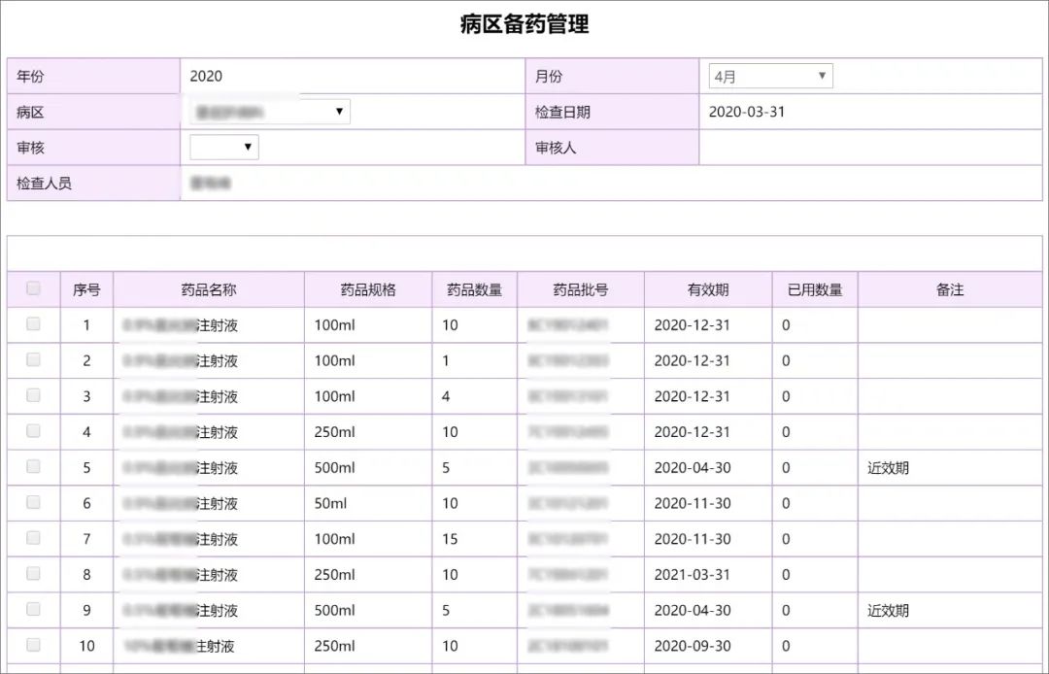Open the 病区 ward dropdown
Screen dimensions: 1049x674
tap(270, 112)
